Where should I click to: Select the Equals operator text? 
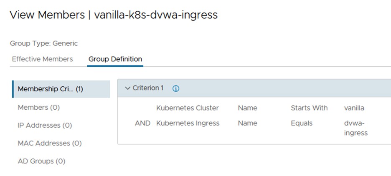302,123
